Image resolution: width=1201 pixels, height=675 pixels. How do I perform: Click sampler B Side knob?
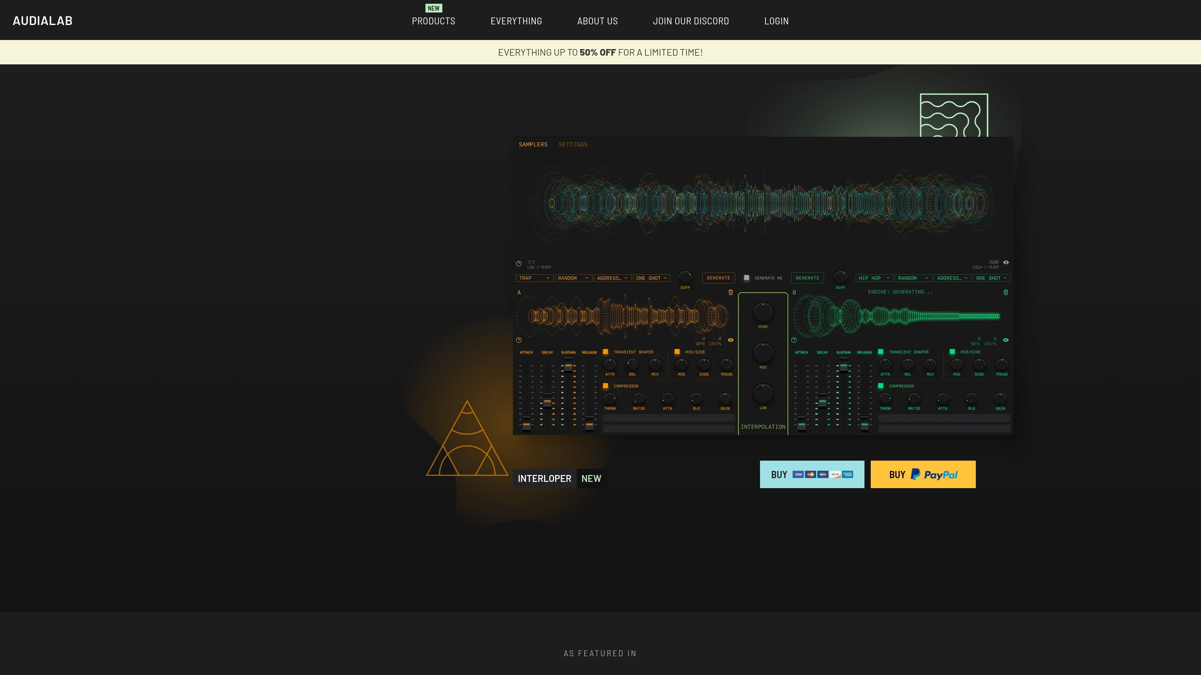979,364
